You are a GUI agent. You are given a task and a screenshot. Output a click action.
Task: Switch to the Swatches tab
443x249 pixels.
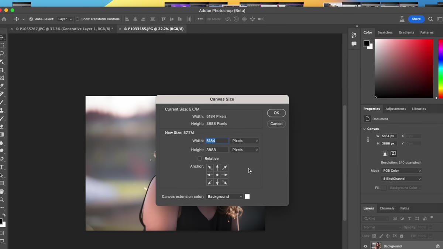coord(385,32)
